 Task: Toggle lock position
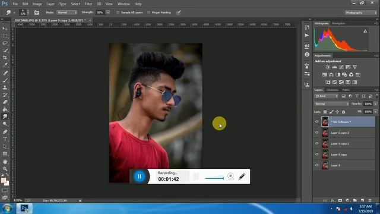point(337,112)
